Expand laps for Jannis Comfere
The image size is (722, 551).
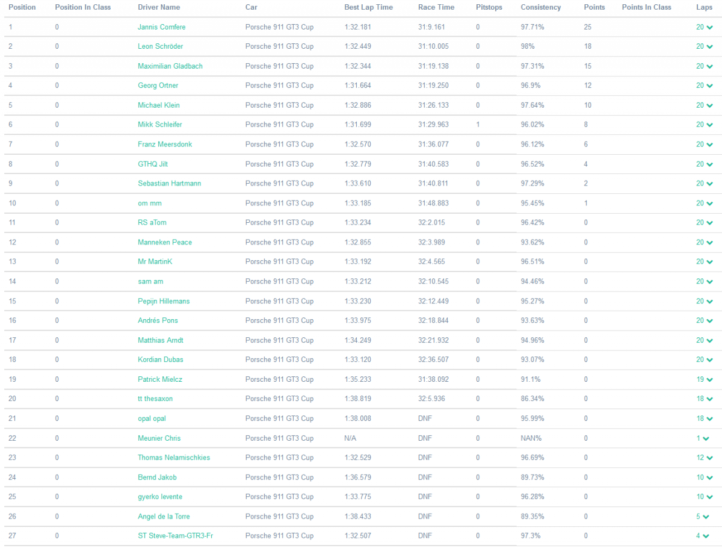[x=704, y=27]
